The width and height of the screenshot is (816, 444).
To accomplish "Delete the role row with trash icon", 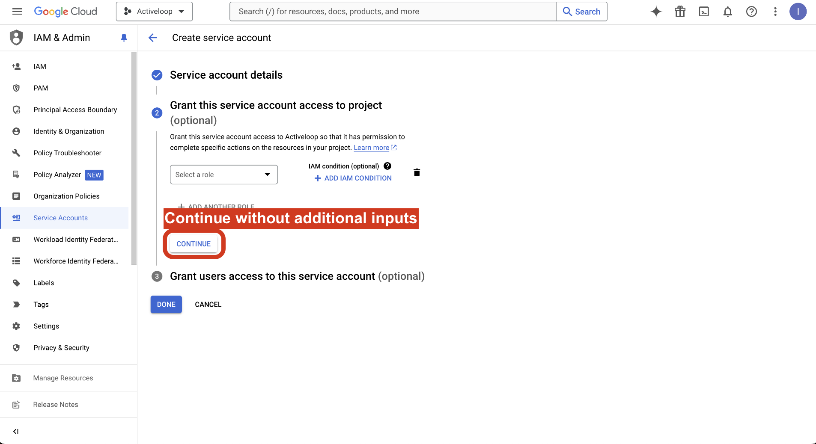I will pos(417,172).
